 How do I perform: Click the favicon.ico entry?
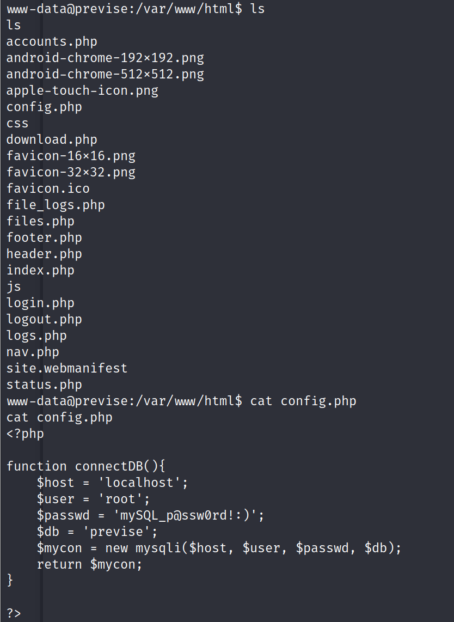tap(48, 188)
